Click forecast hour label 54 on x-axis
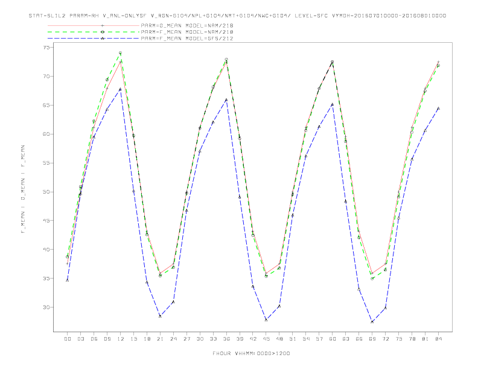478x369 pixels. pos(306,339)
